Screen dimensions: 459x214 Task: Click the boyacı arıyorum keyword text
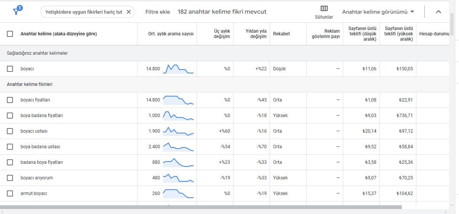[37, 178]
